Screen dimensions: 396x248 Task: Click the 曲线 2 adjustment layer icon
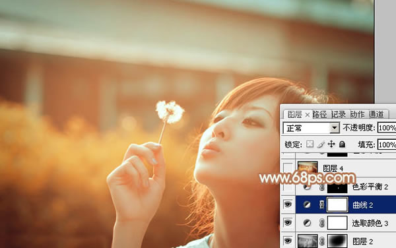point(307,204)
